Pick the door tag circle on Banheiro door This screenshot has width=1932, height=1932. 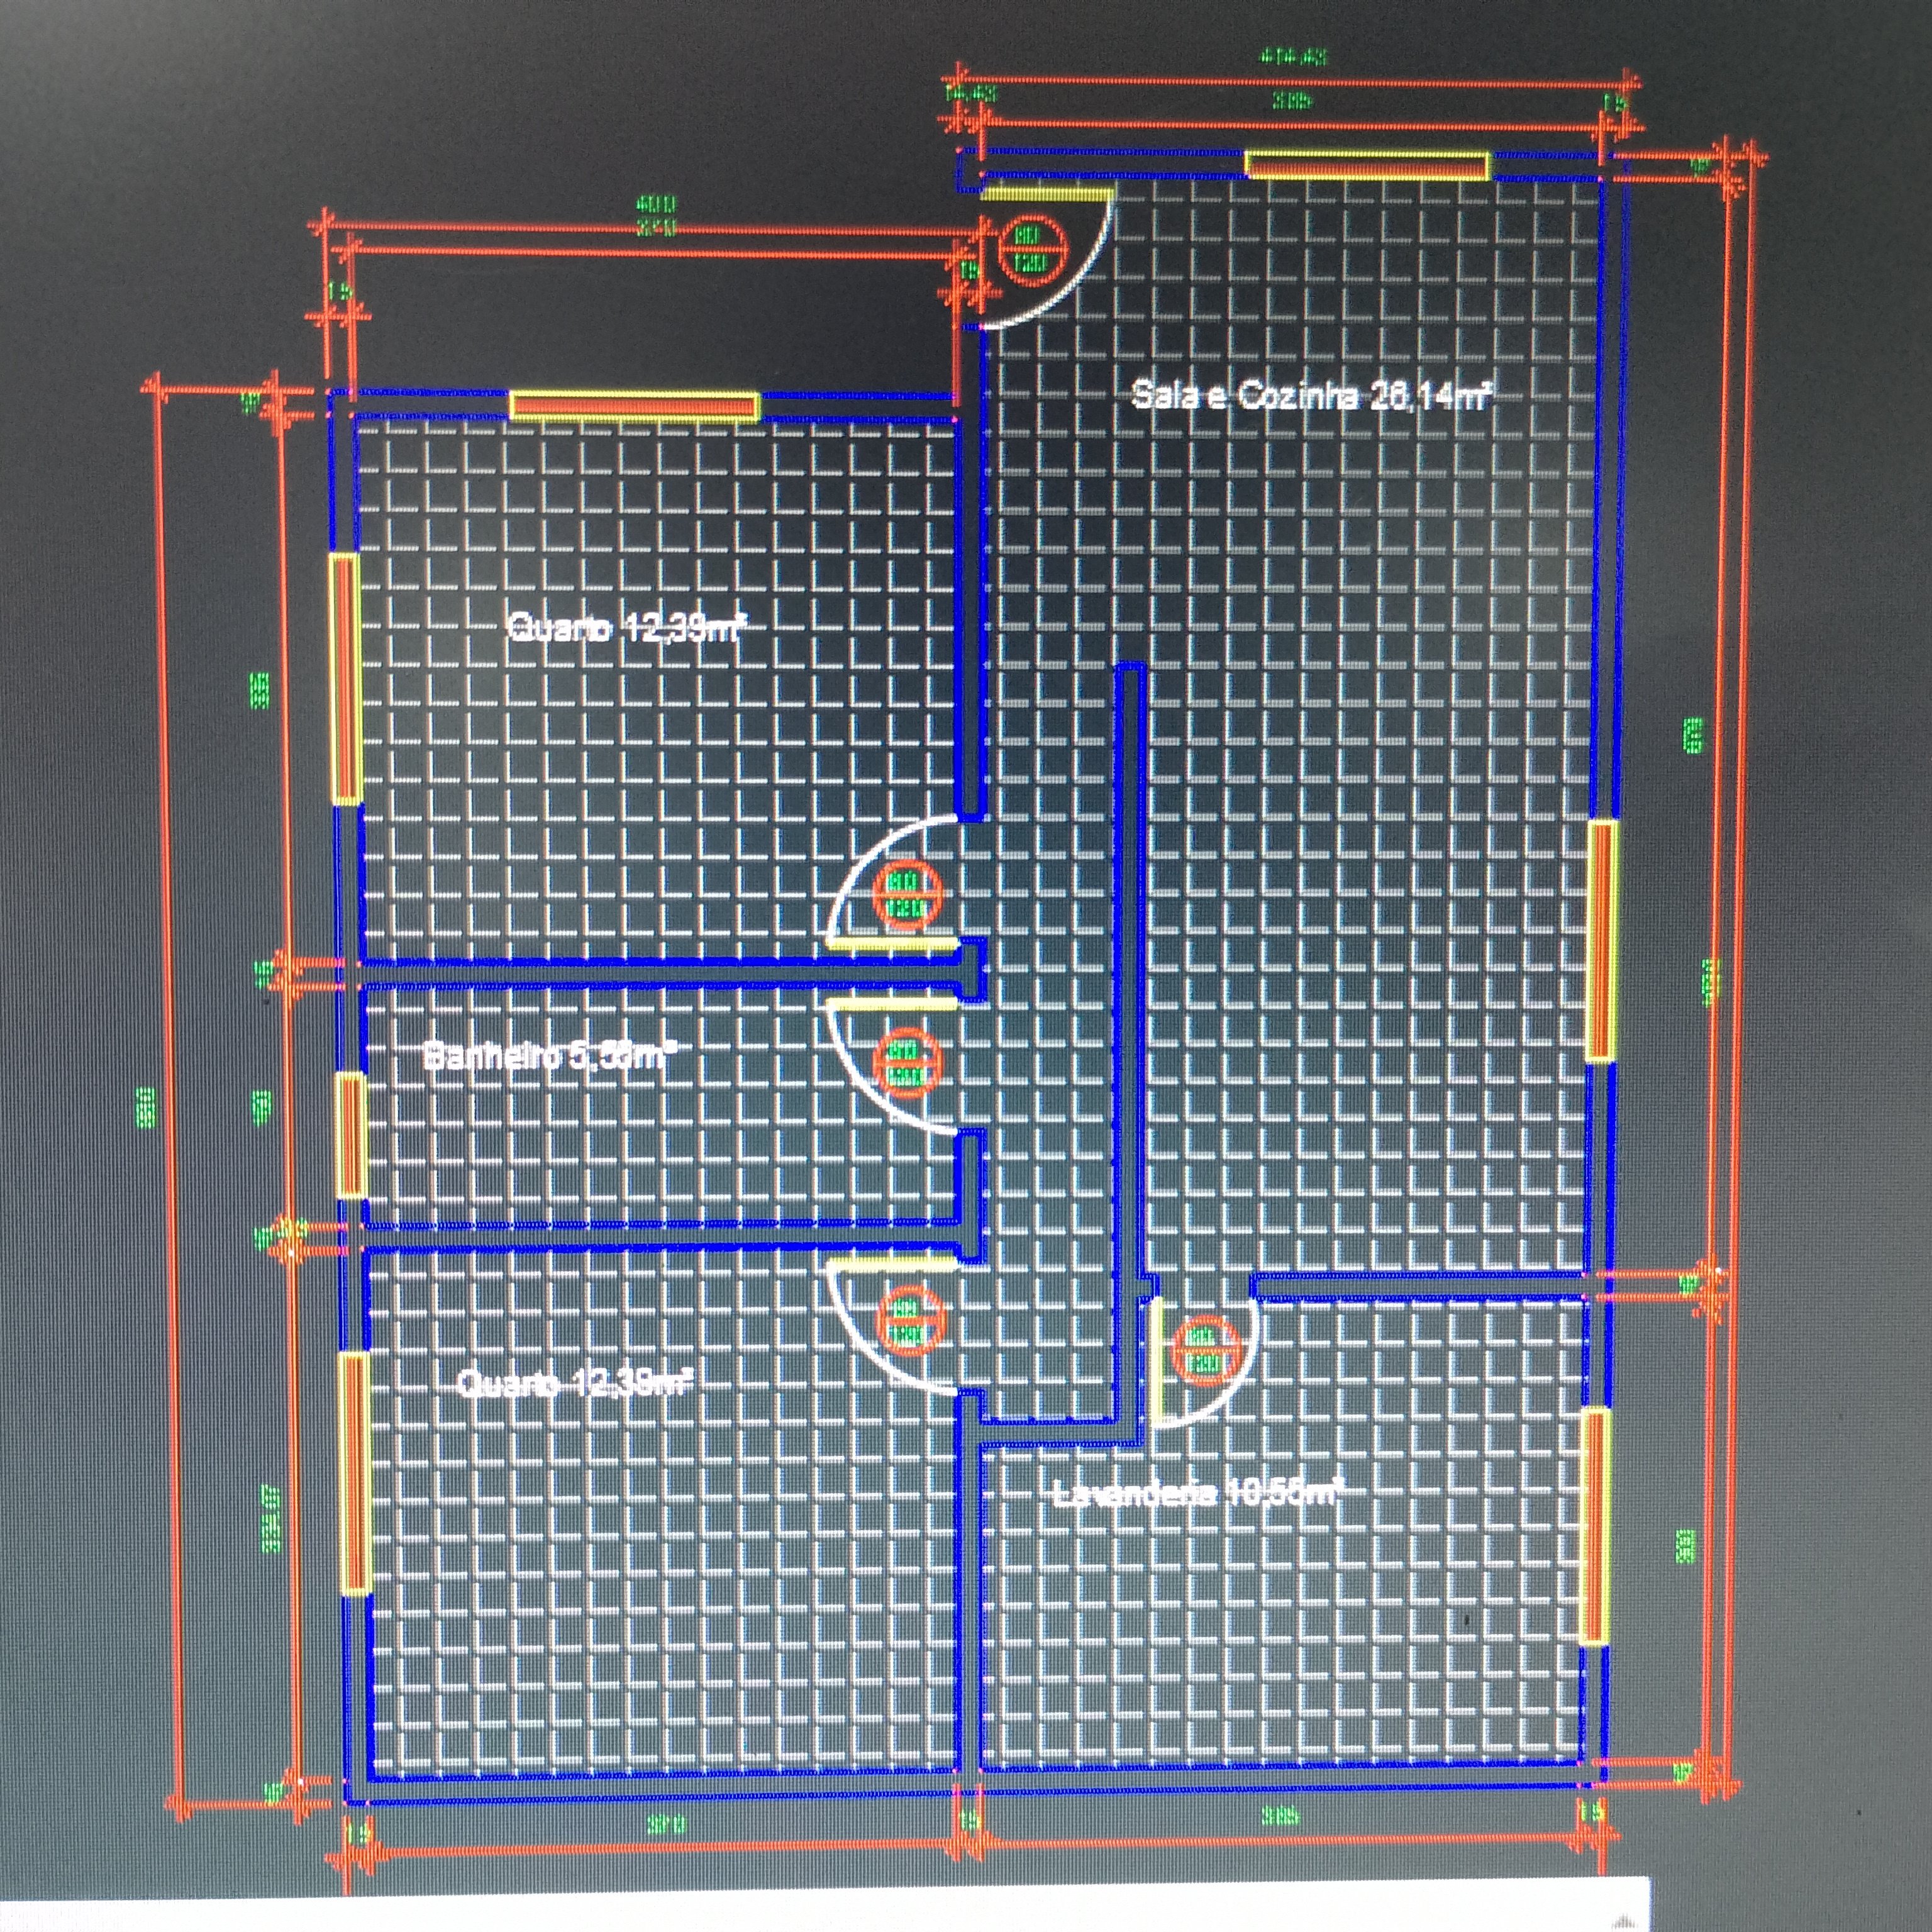[x=907, y=1062]
